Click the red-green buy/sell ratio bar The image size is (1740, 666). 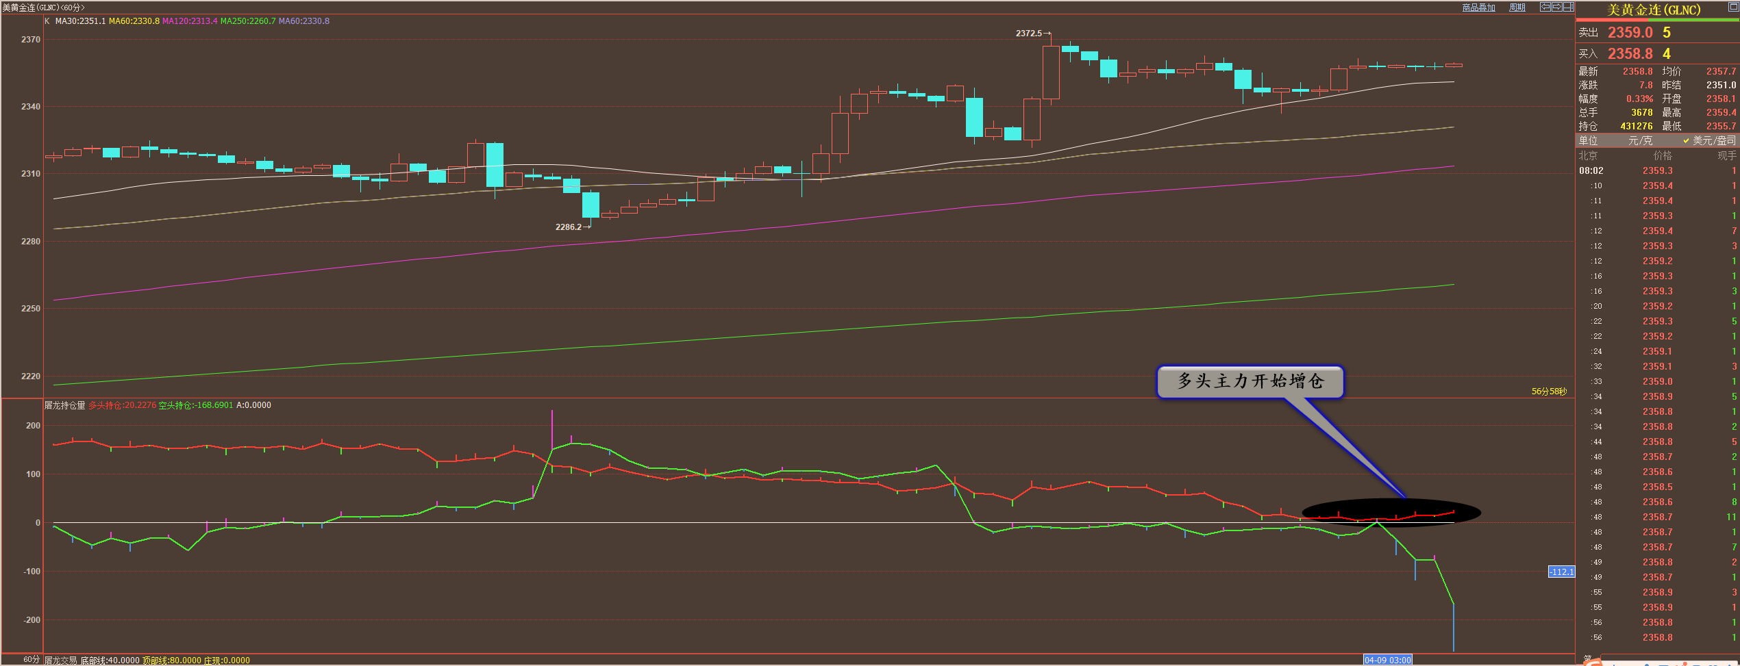point(1657,21)
